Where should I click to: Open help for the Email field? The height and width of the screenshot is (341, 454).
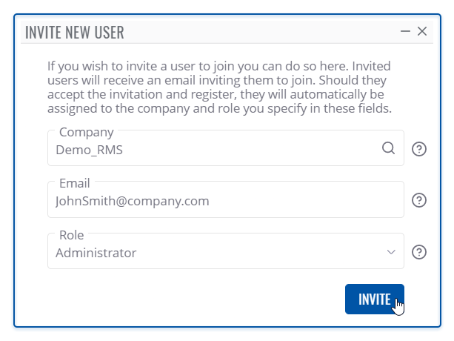pos(419,200)
